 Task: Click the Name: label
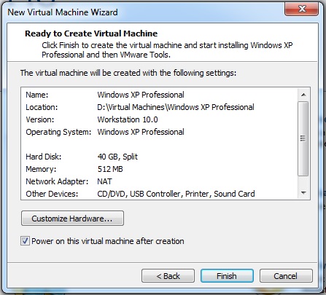[37, 95]
